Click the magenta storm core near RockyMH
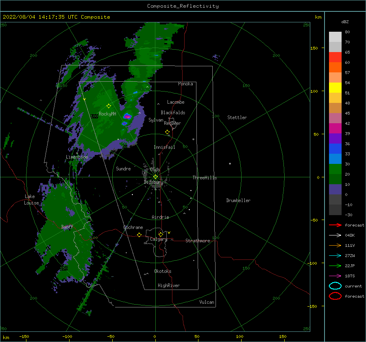The width and height of the screenshot is (366, 342). (127, 116)
